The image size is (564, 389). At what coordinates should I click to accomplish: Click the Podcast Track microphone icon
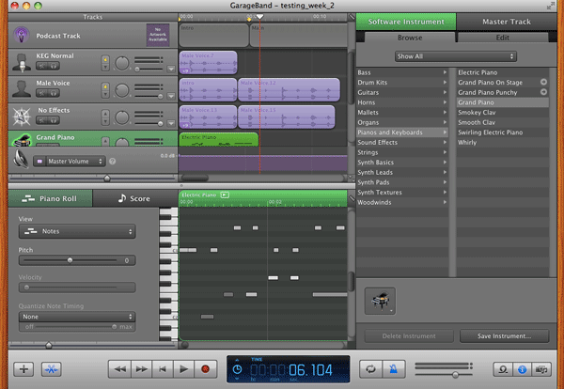click(22, 35)
